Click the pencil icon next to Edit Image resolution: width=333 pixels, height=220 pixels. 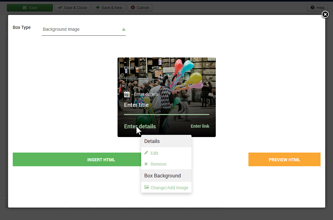click(x=146, y=153)
